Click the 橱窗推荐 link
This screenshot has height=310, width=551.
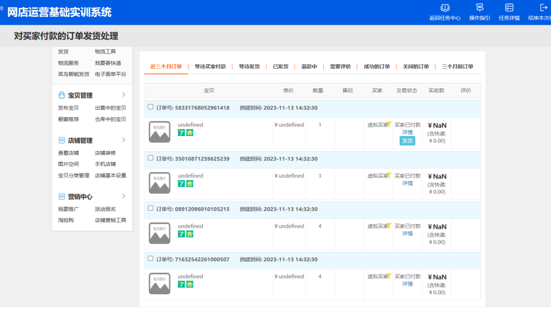coord(68,119)
